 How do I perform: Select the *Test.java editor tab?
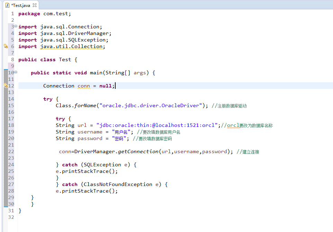pos(21,5)
